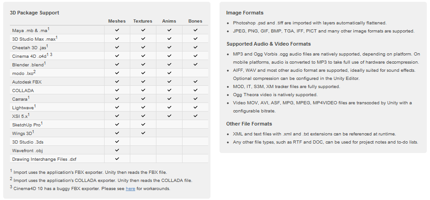This screenshot has width=430, height=200.
Task: Click the Anims checkmark for 3D Studio Max .max
Action: pyautogui.click(x=169, y=39)
